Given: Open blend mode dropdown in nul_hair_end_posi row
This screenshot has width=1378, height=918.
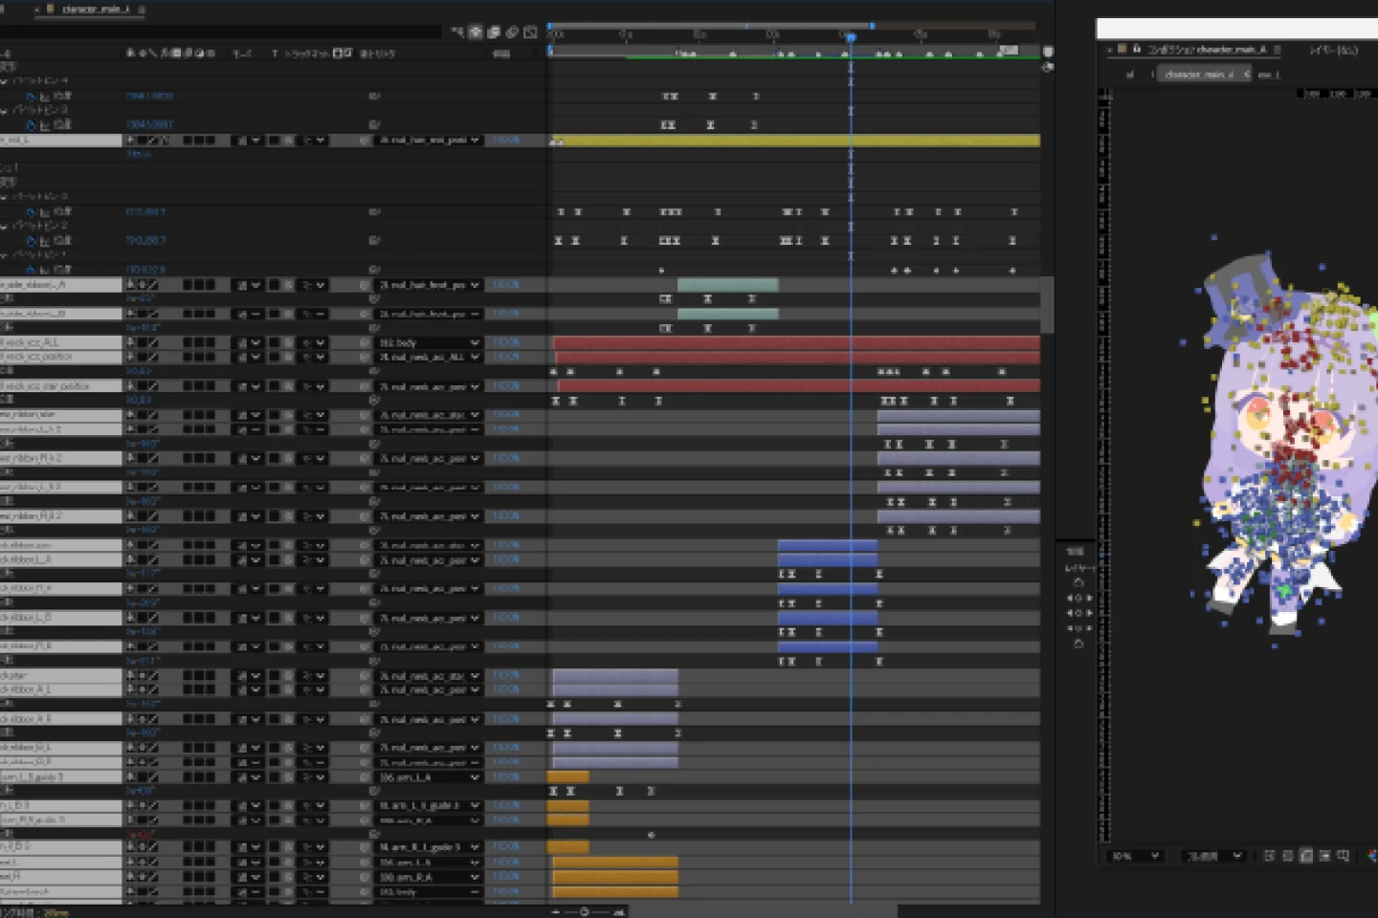Looking at the screenshot, I should pos(248,141).
